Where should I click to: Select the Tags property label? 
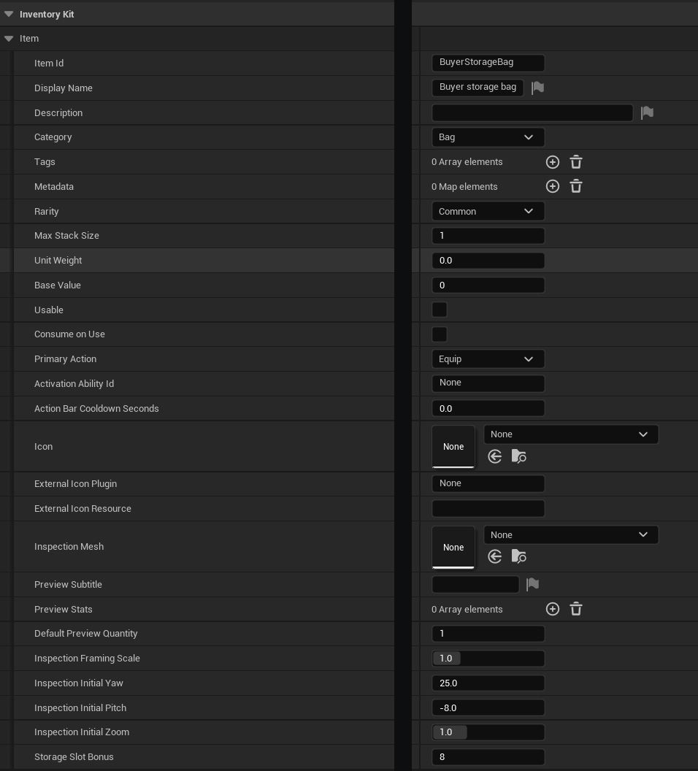45,162
